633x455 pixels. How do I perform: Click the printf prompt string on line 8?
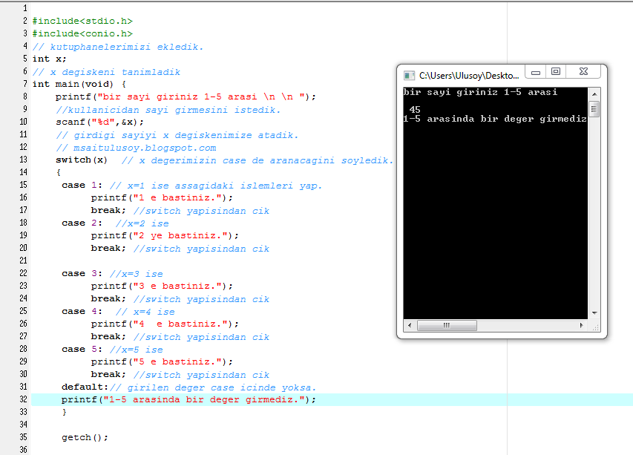click(201, 97)
